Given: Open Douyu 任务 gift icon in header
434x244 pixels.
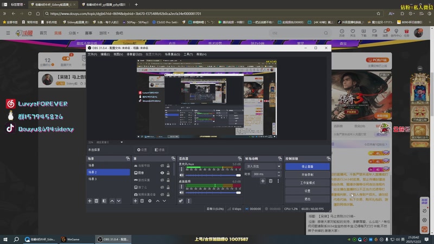Looking at the screenshot, I should pos(406,33).
